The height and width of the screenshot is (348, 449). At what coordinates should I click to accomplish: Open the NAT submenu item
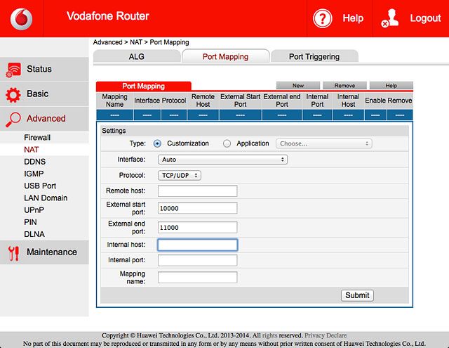click(x=31, y=150)
